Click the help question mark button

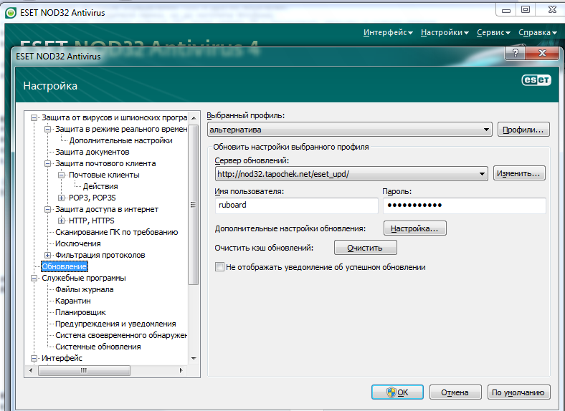(x=516, y=54)
